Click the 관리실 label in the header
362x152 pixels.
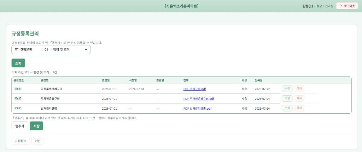[x=329, y=6]
